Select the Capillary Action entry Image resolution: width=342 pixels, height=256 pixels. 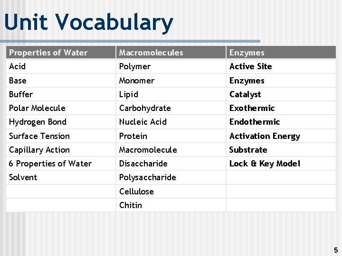coord(39,150)
